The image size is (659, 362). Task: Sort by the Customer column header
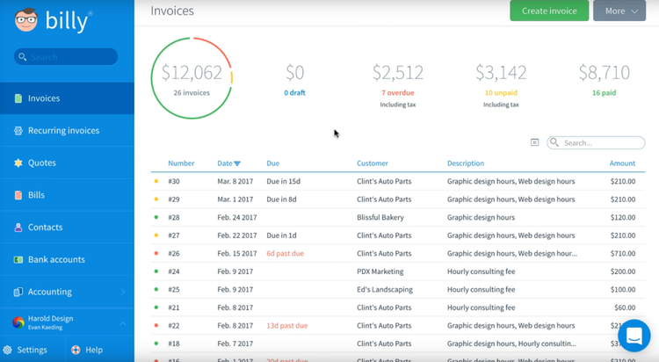point(373,163)
